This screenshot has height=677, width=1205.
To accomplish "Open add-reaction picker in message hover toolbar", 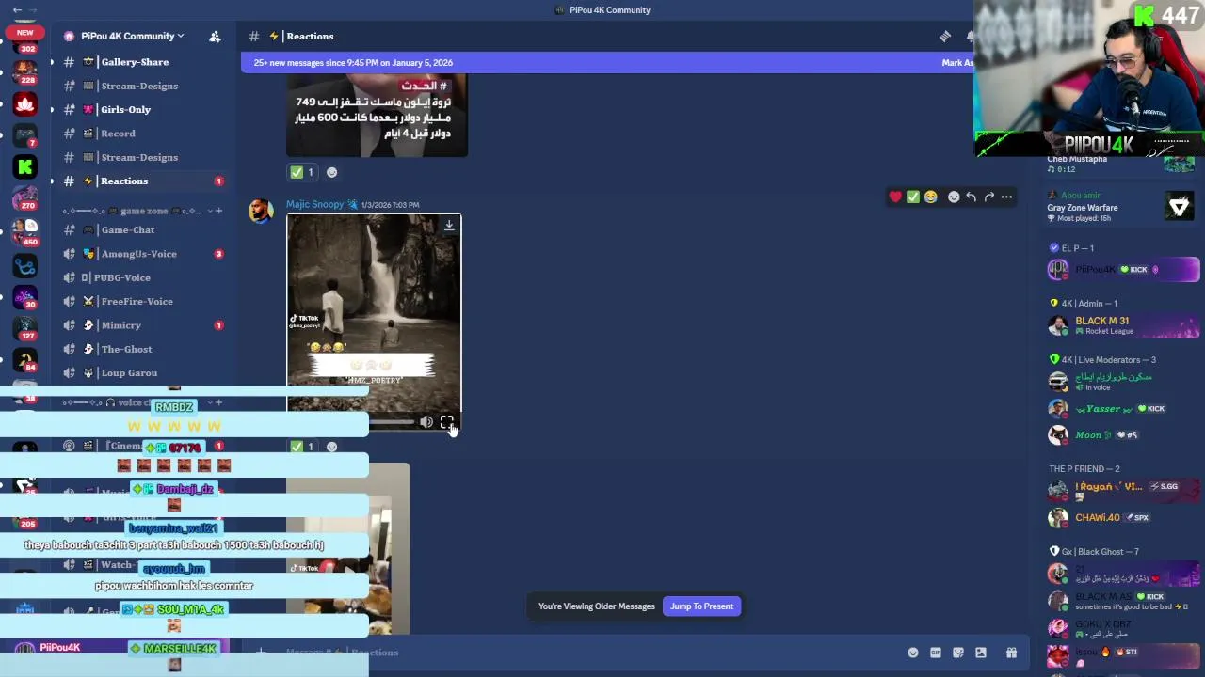I will (954, 197).
